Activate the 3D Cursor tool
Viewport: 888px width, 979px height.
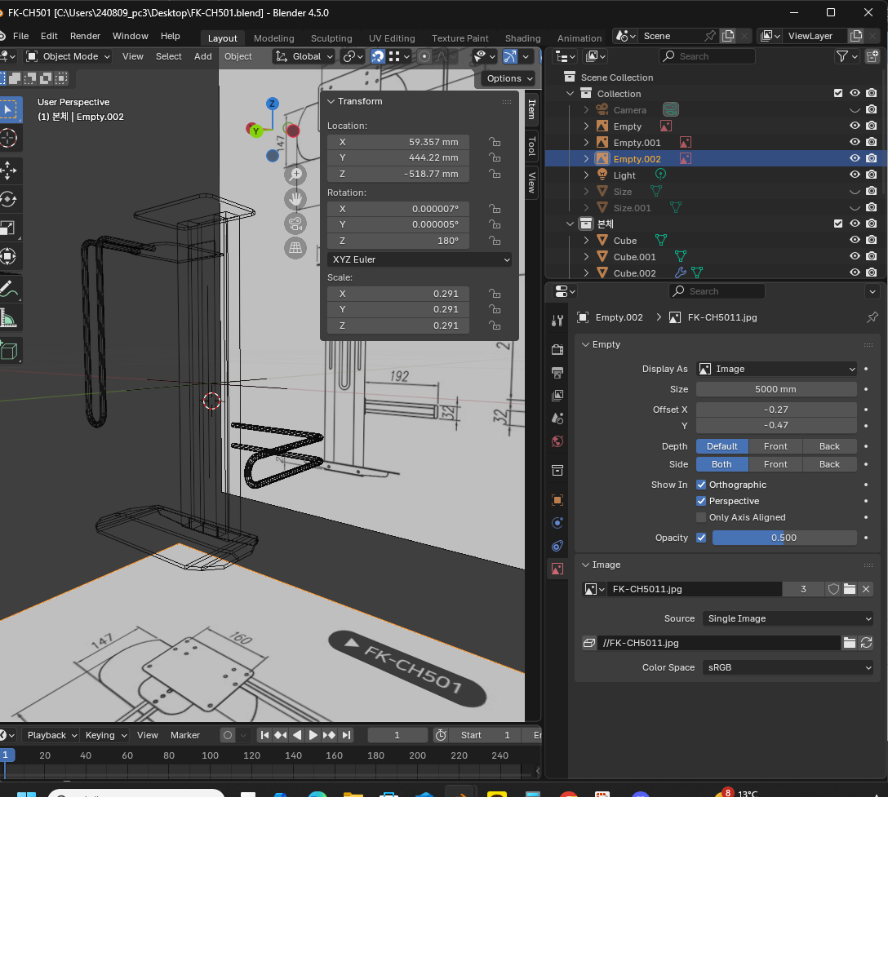click(x=9, y=138)
